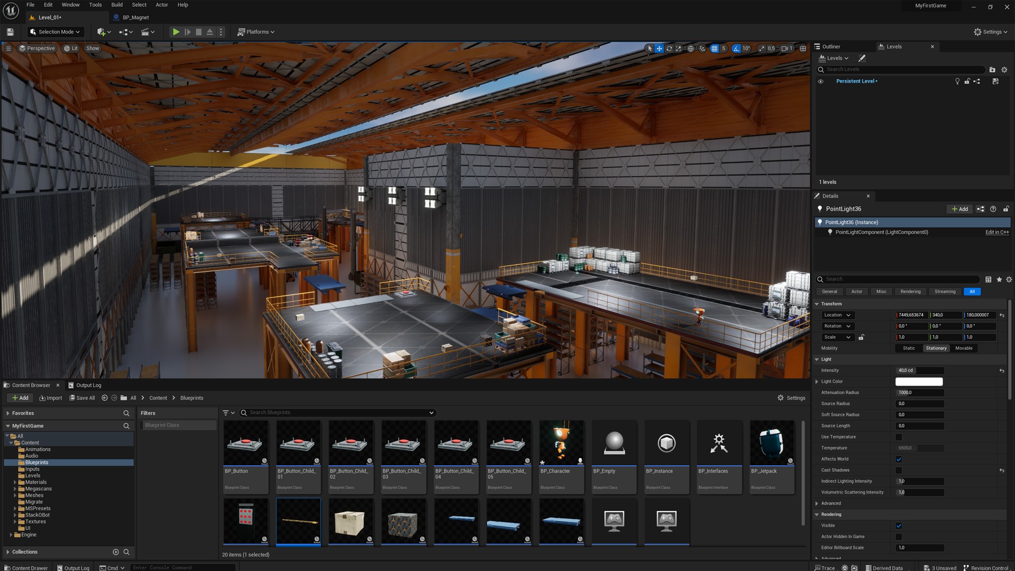Click the Build menu in menu bar
Image resolution: width=1015 pixels, height=571 pixels.
(116, 5)
